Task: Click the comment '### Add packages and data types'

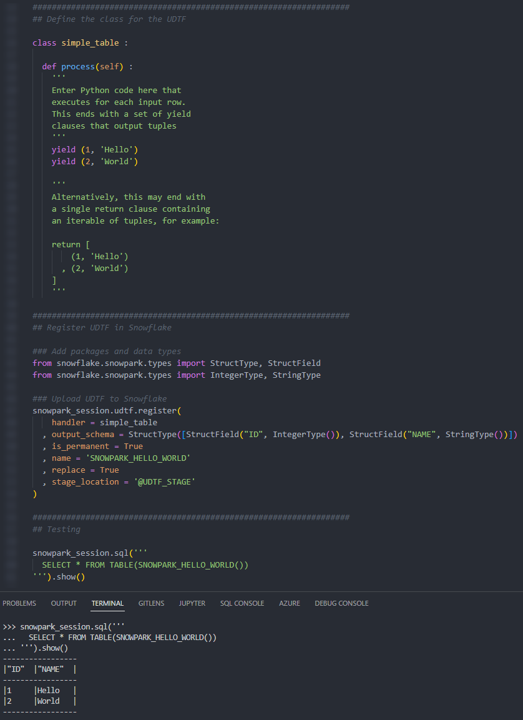Action: pyautogui.click(x=107, y=352)
